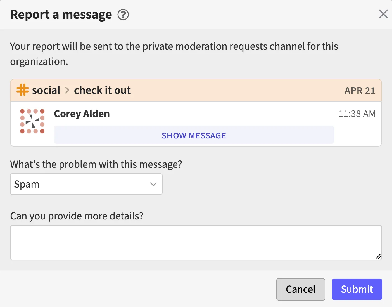Screen dimensions: 392x307
Task: Click the 11:38 AM message timestamp
Action: (357, 114)
